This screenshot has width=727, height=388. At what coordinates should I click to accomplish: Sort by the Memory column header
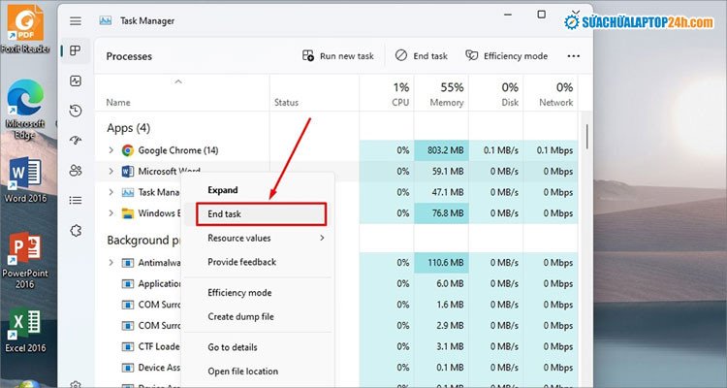pyautogui.click(x=441, y=93)
